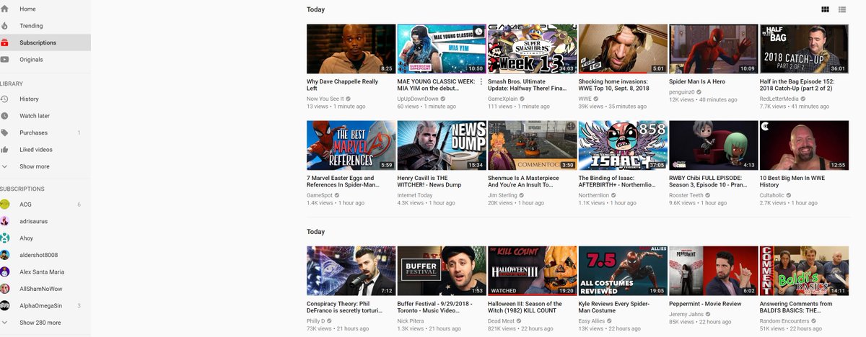
Task: Open the UpUpDownDown channel link
Action: pyautogui.click(x=417, y=98)
